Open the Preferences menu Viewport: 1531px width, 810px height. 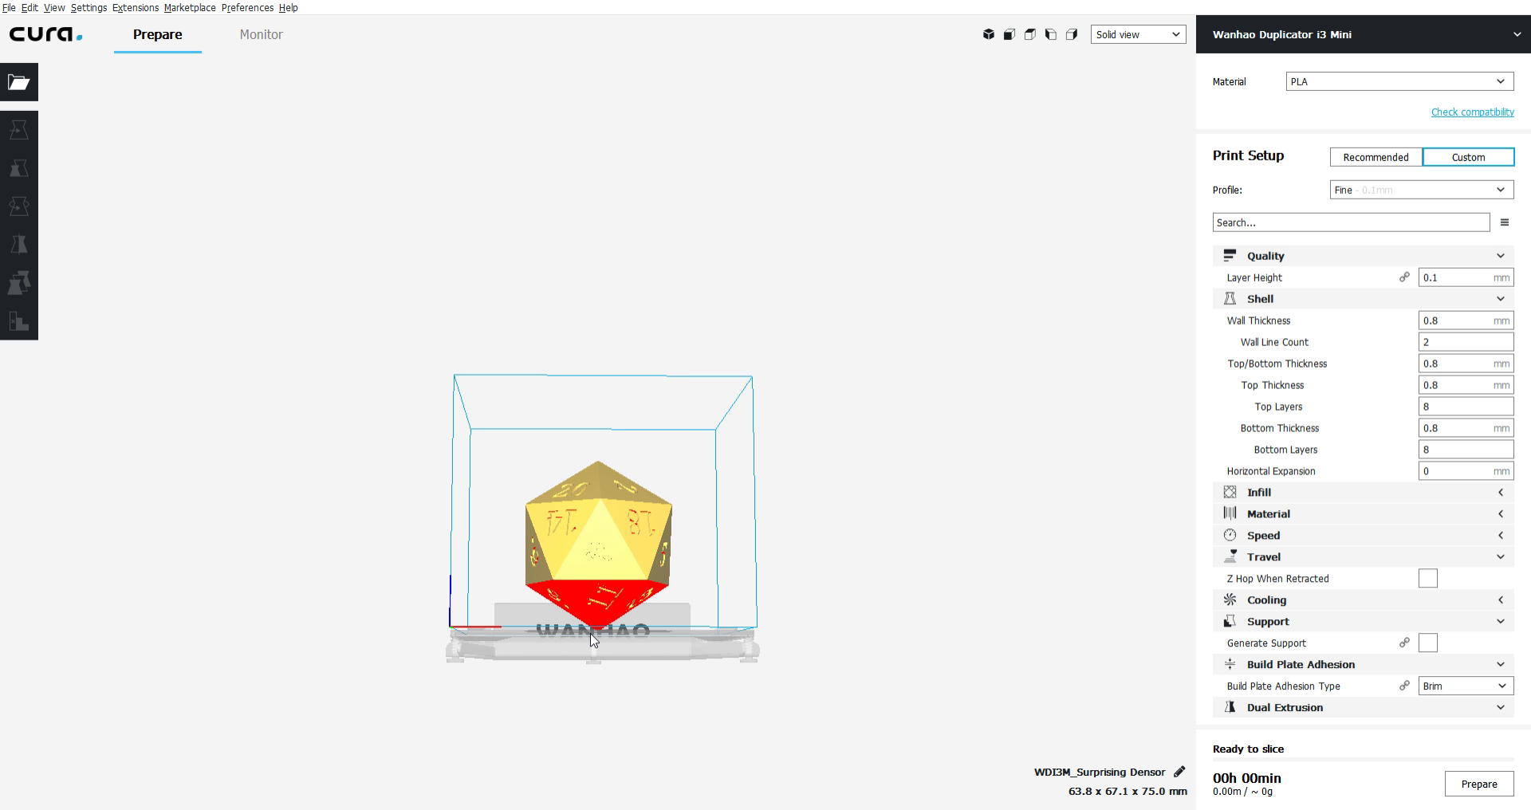pyautogui.click(x=247, y=7)
